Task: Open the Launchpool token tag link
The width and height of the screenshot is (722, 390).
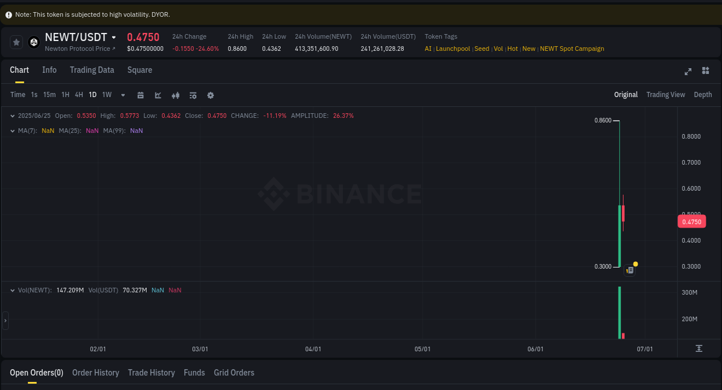Action: 453,49
